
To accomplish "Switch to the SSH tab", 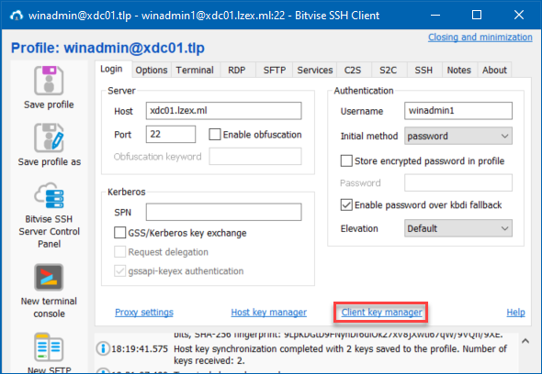I will pos(423,70).
